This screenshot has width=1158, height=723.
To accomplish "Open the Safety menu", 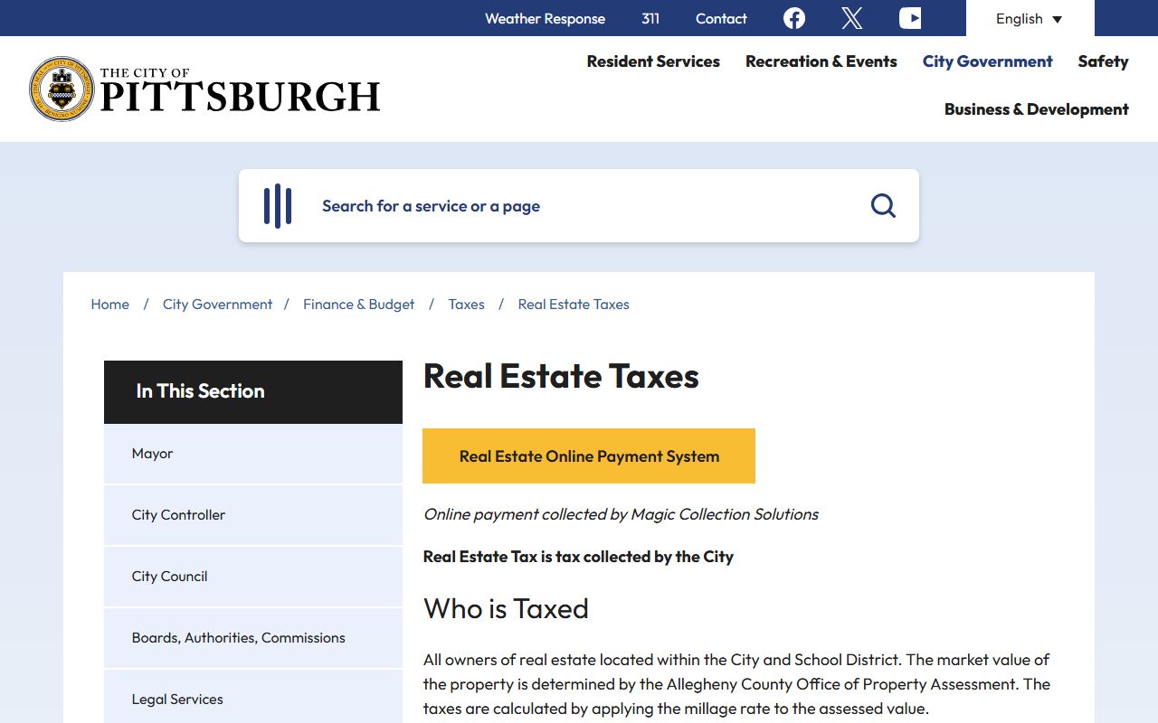I will click(1103, 61).
